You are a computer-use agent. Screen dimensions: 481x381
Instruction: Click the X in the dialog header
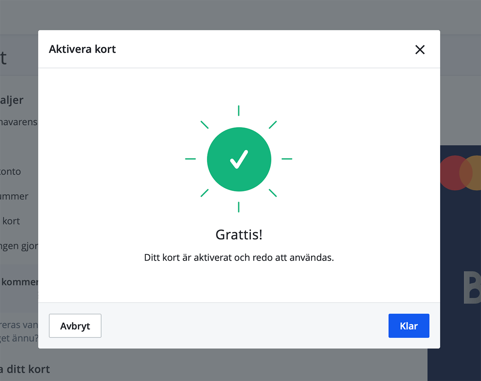[420, 49]
